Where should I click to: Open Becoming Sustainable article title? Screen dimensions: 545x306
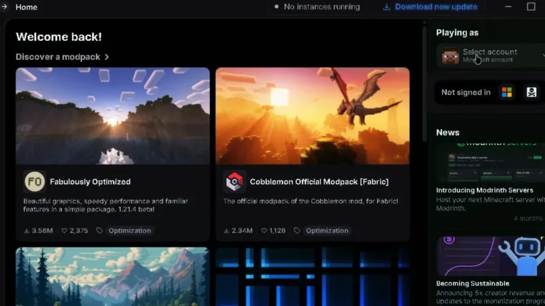click(473, 284)
